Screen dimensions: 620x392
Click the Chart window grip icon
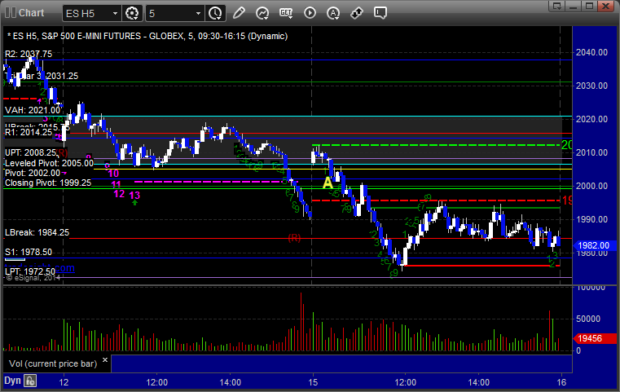coord(11,13)
